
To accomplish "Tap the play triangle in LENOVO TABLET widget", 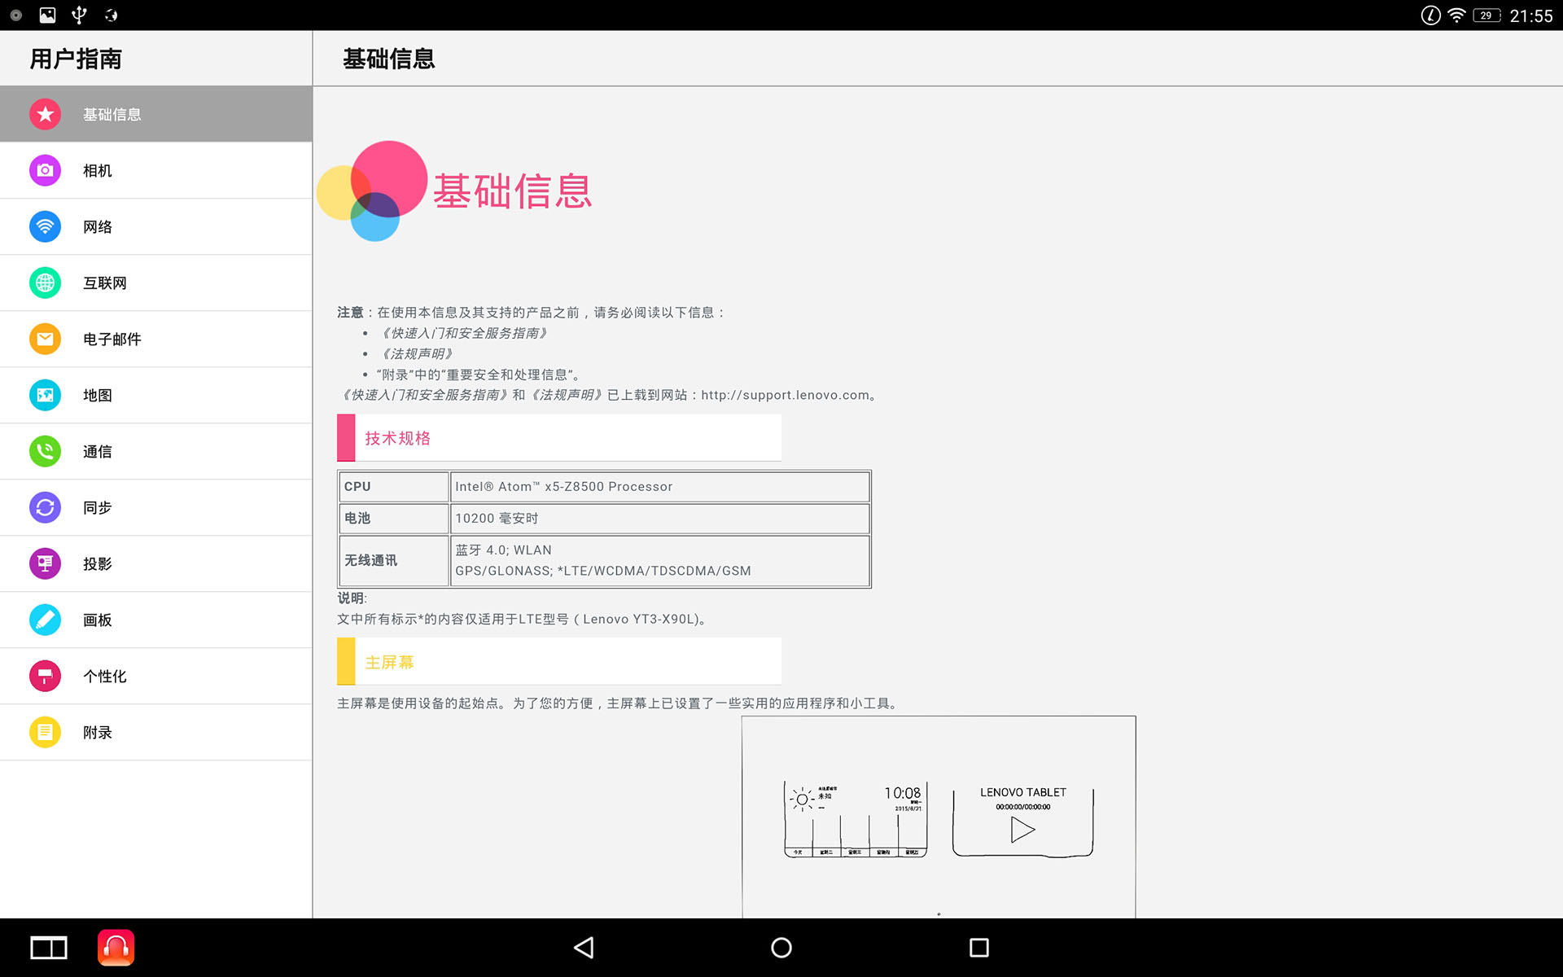I will (x=1023, y=830).
